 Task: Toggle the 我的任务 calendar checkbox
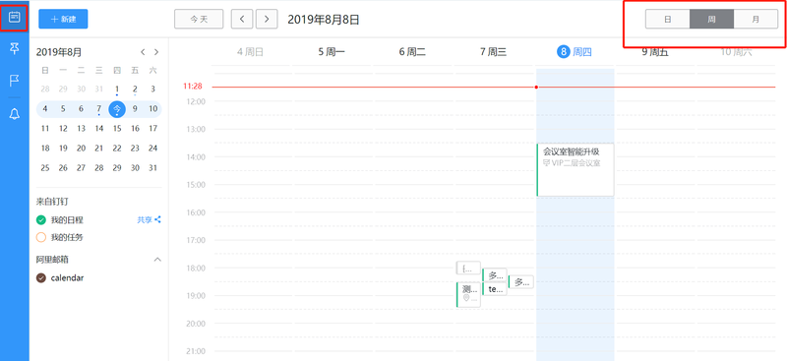tap(41, 237)
